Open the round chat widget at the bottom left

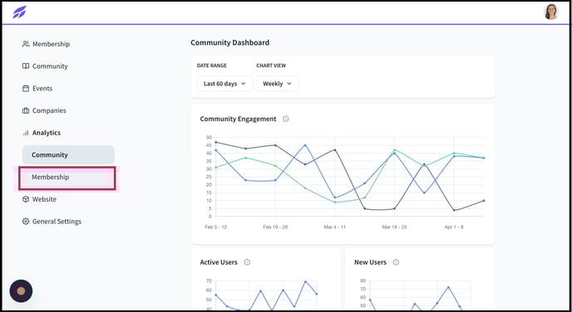click(21, 291)
